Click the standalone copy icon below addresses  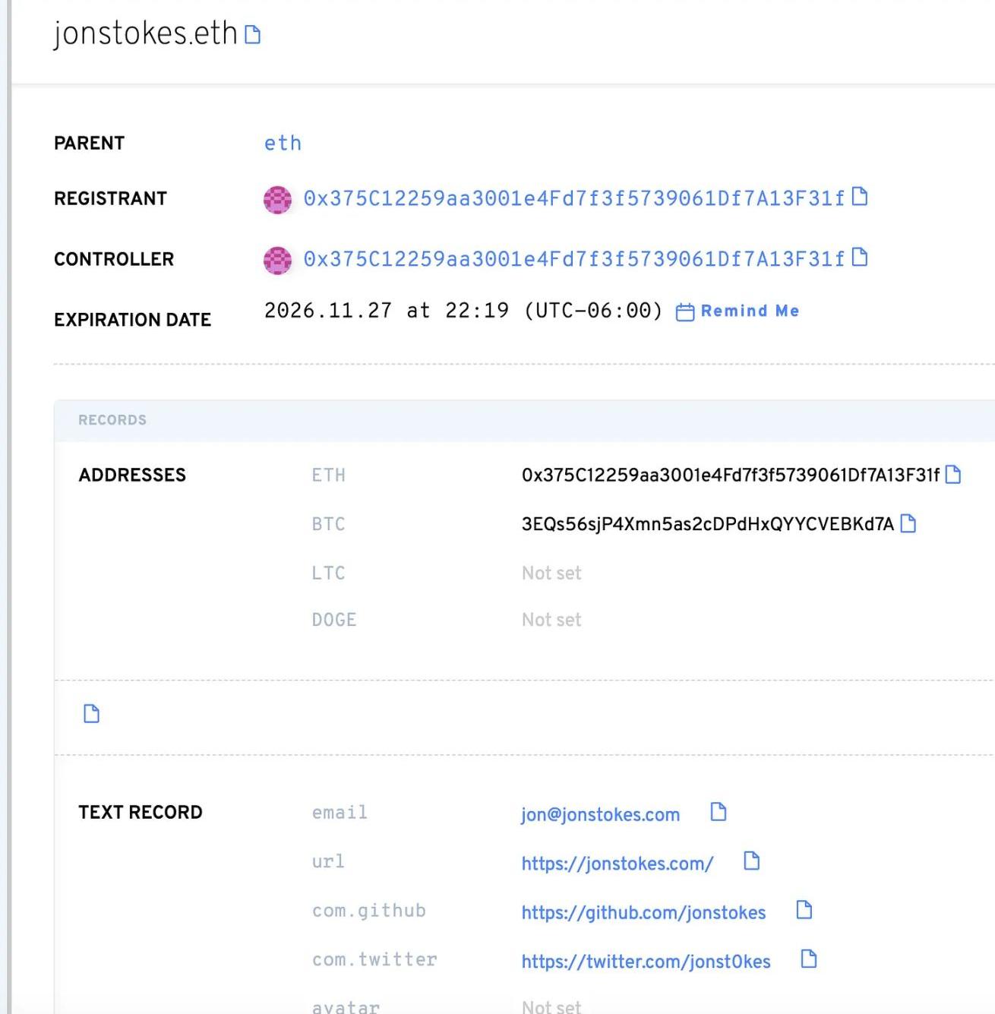click(x=91, y=714)
